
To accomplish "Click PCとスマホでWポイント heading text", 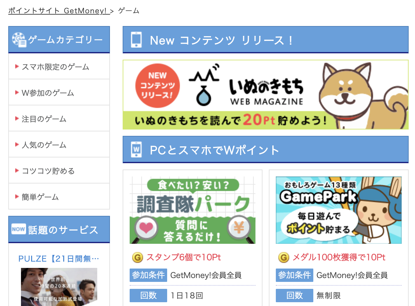I will point(214,150).
